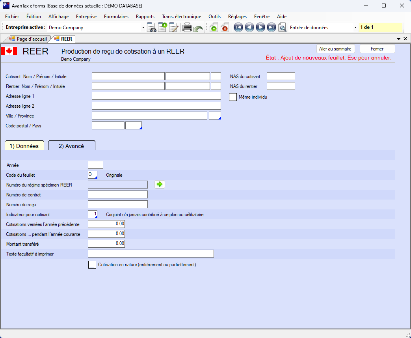Screen dimensions: 411x338
Task: Click the green arrow beside REER specimen number
Action: click(x=160, y=184)
